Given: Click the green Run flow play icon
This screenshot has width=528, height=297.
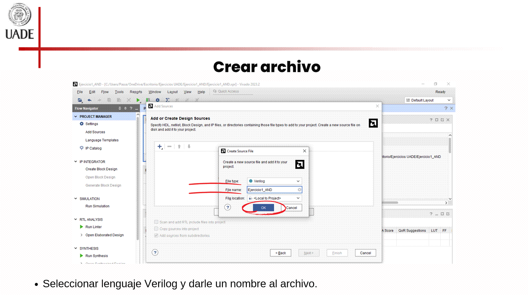Looking at the screenshot, I should point(138,100).
